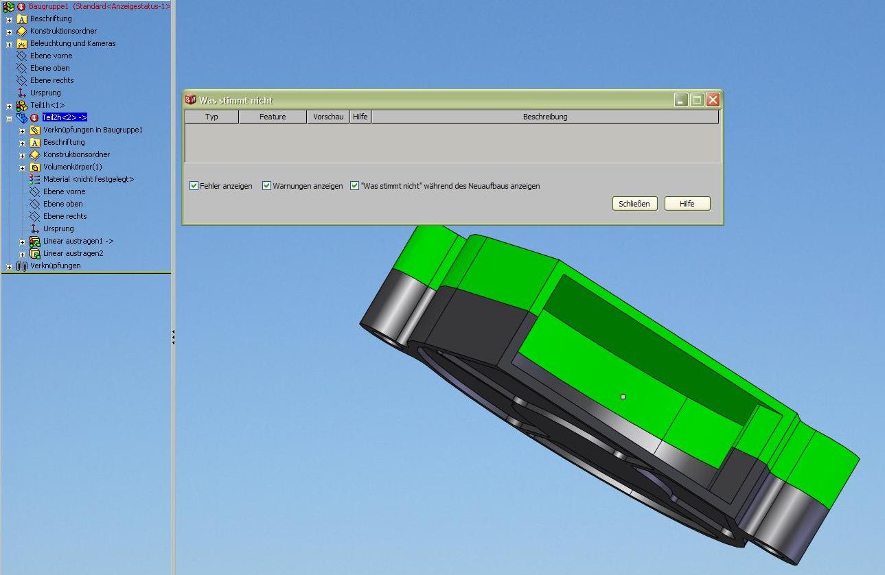This screenshot has height=575, width=885.
Task: Click the Beschreibung column header
Action: click(x=545, y=117)
